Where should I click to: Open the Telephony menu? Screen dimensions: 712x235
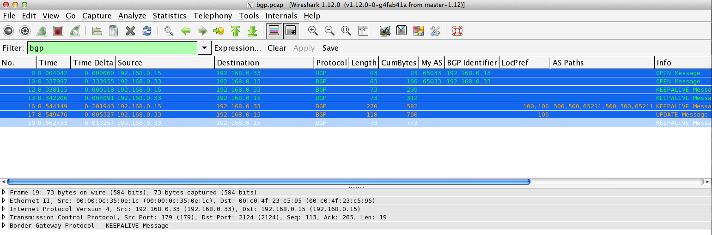(x=213, y=16)
